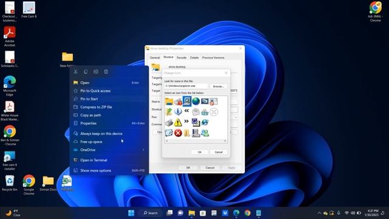Choose Properties in the context menu
Image resolution: width=389 pixels, height=219 pixels.
click(x=109, y=123)
